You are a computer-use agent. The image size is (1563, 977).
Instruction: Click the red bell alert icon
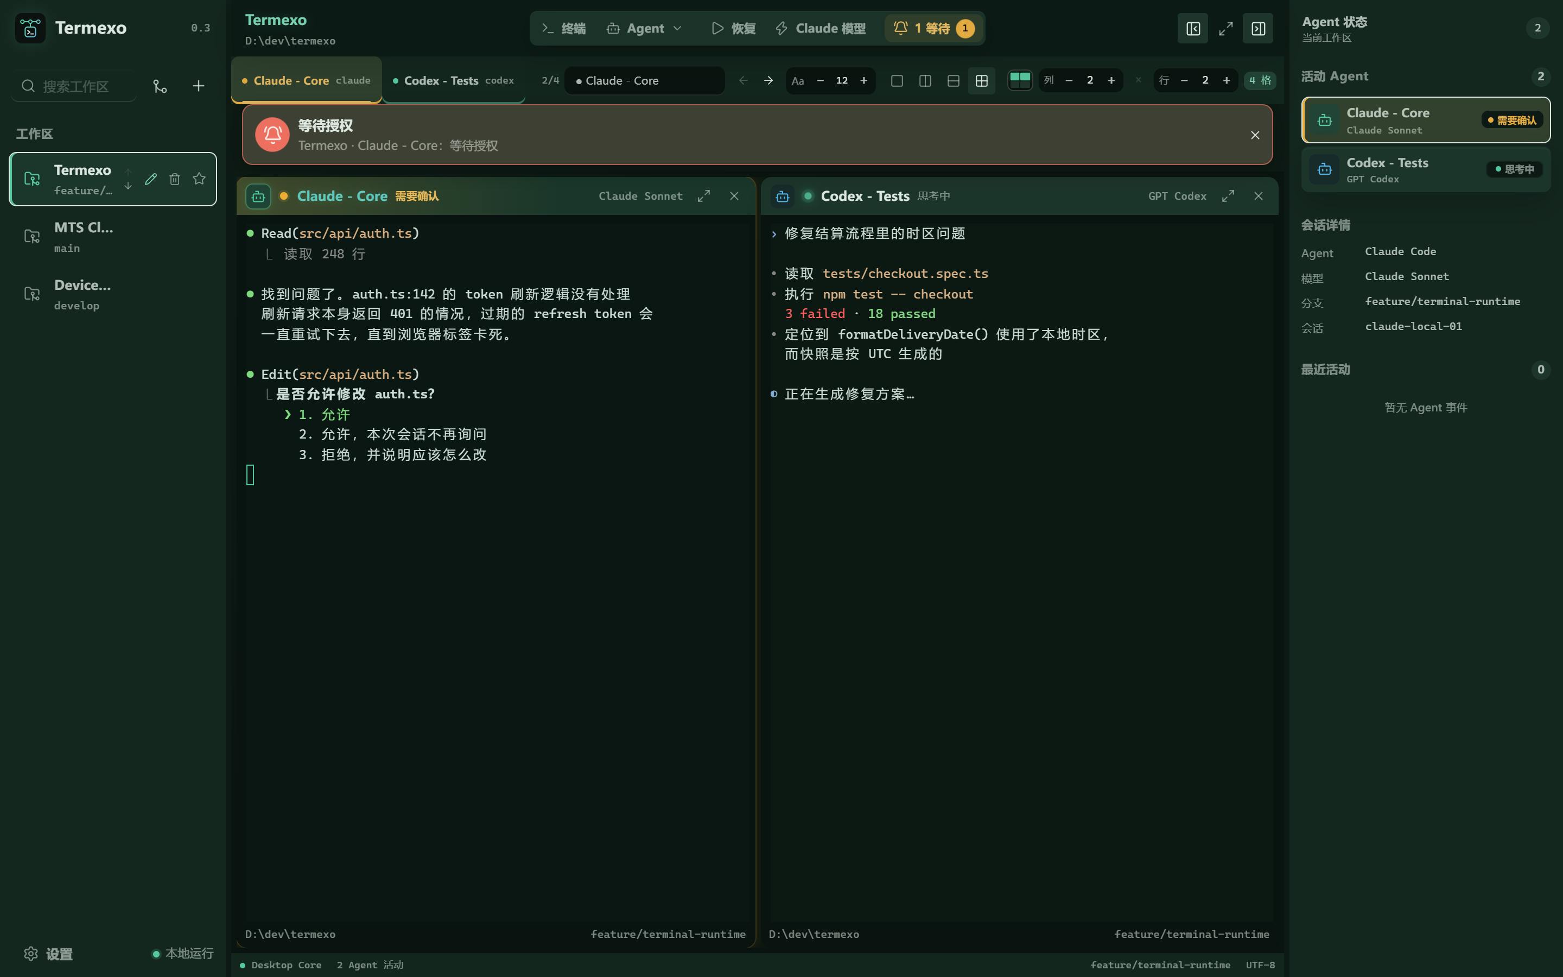pyautogui.click(x=272, y=135)
